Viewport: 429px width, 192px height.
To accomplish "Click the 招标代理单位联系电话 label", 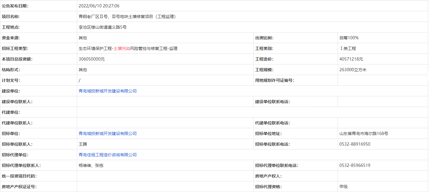I will [x=277, y=165].
